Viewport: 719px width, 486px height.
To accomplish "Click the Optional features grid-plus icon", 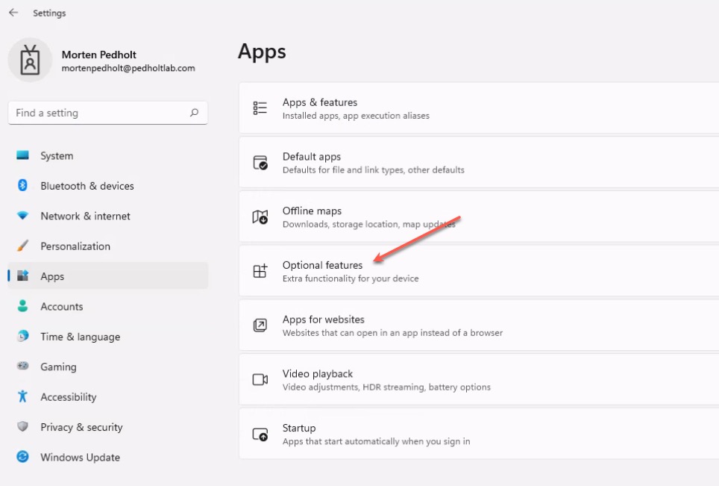I will coord(260,271).
